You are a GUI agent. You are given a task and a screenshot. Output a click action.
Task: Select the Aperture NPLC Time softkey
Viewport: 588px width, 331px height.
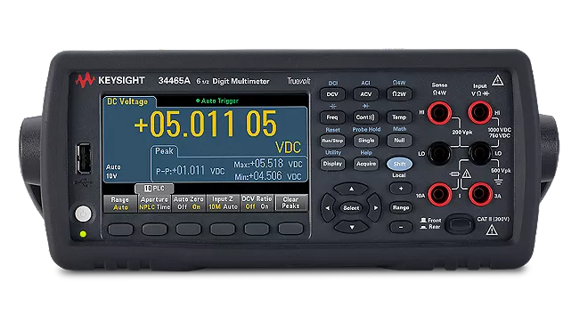(154, 203)
